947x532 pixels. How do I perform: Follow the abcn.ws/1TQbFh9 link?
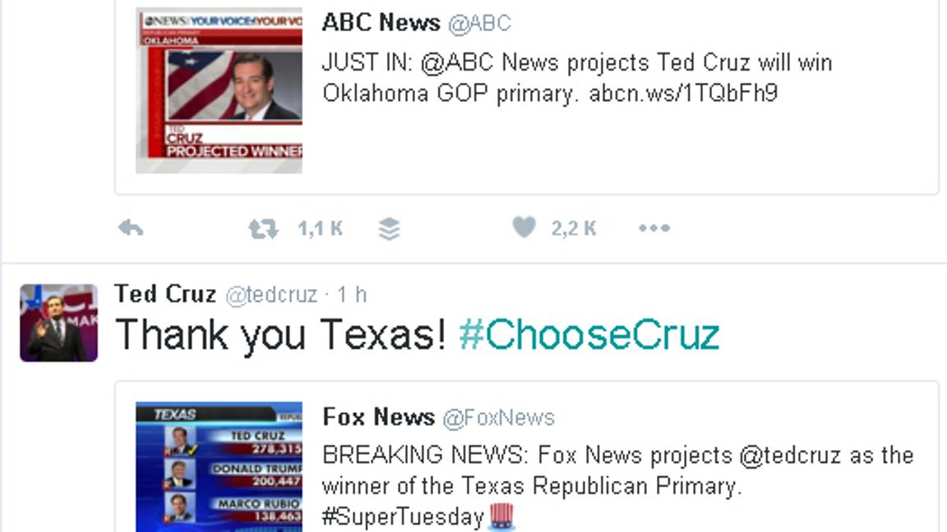683,93
